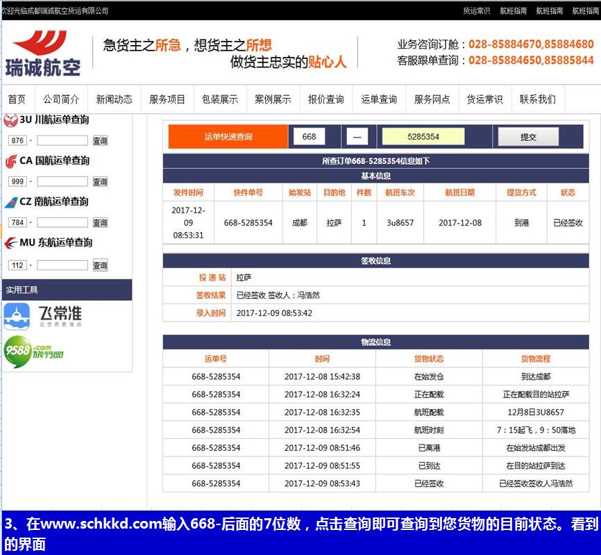Screen dimensions: 601x555
Task: Open the 首页 navigation menu item
Action: pos(17,99)
